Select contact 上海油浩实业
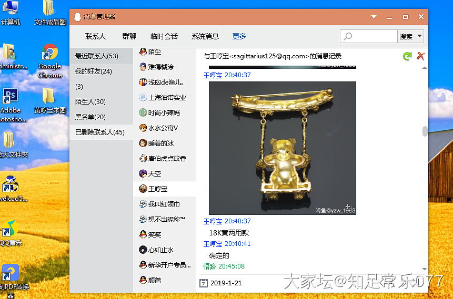The height and width of the screenshot is (299, 453). tap(167, 98)
